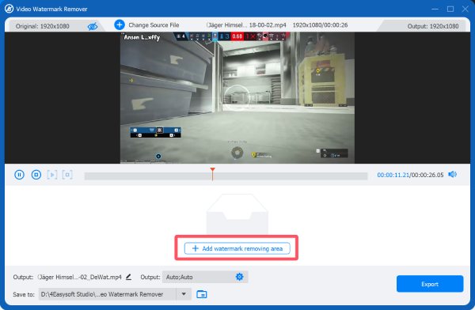Seek on the gray playback progress bar
Screen dimensions: 475x310
pos(226,176)
